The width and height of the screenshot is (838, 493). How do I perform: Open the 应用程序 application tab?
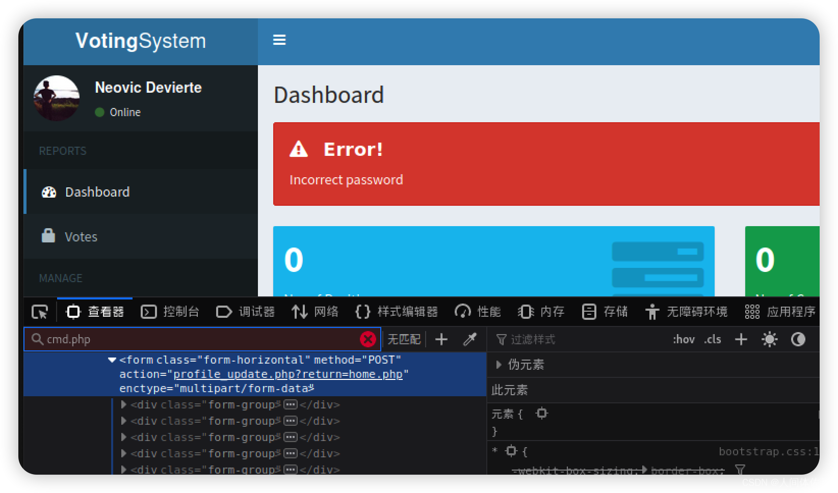(780, 312)
